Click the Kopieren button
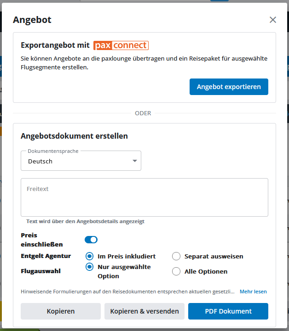 tap(61, 311)
